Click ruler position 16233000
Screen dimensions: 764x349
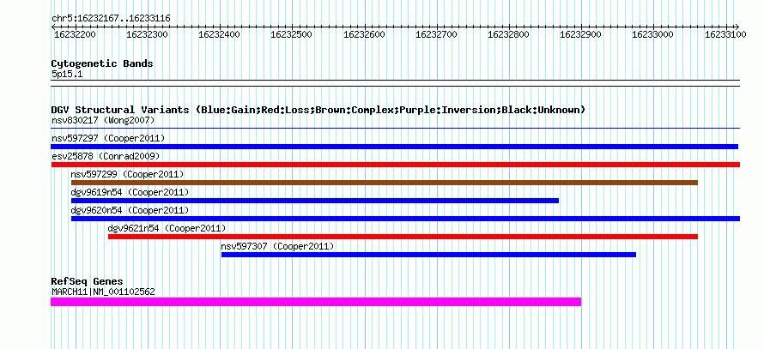tap(653, 34)
